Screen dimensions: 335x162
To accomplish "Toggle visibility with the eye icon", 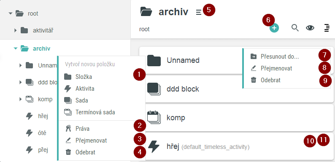I will click(x=310, y=28).
